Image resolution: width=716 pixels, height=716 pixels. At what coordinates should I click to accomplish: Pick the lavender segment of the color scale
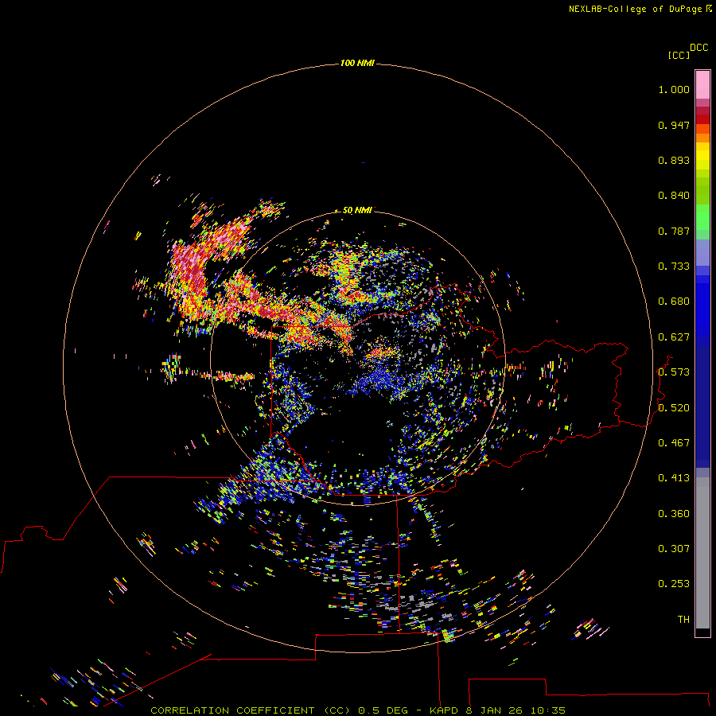(x=702, y=253)
